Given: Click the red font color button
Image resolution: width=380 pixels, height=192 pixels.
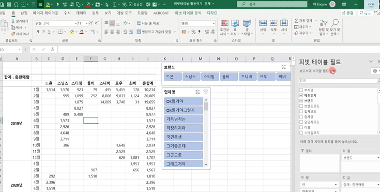Looking at the screenshot, I should point(82,32).
